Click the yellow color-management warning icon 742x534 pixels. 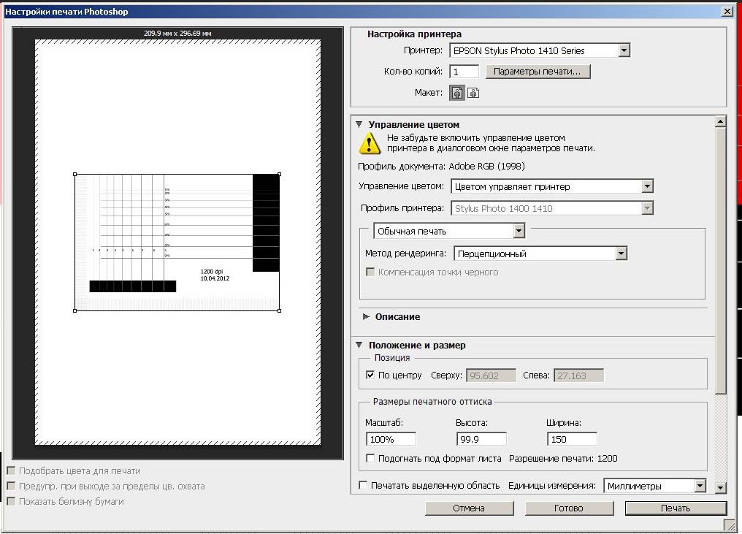coord(370,143)
